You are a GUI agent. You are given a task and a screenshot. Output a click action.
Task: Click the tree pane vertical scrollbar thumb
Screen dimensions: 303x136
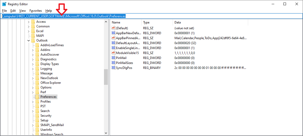[x=106, y=77]
